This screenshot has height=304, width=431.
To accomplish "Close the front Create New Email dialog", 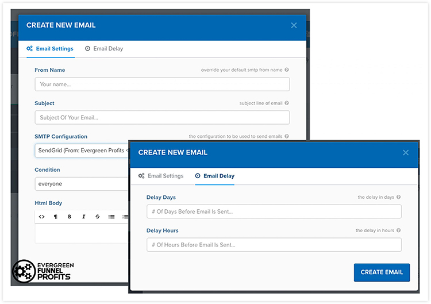I will [406, 152].
